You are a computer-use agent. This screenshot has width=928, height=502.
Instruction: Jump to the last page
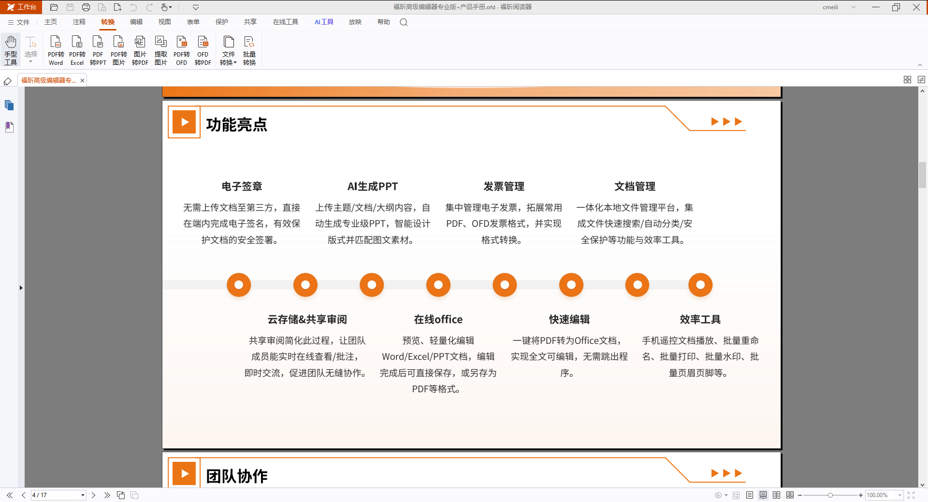coord(107,495)
